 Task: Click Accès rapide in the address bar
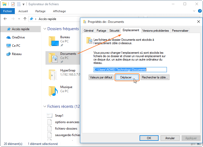[47, 19]
